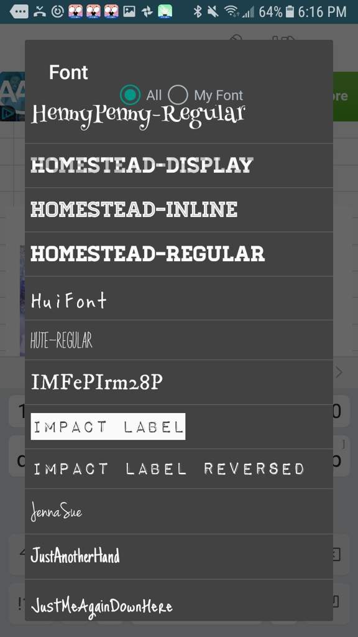
Task: Choose the JennaSue handwriting font
Action: (179, 511)
